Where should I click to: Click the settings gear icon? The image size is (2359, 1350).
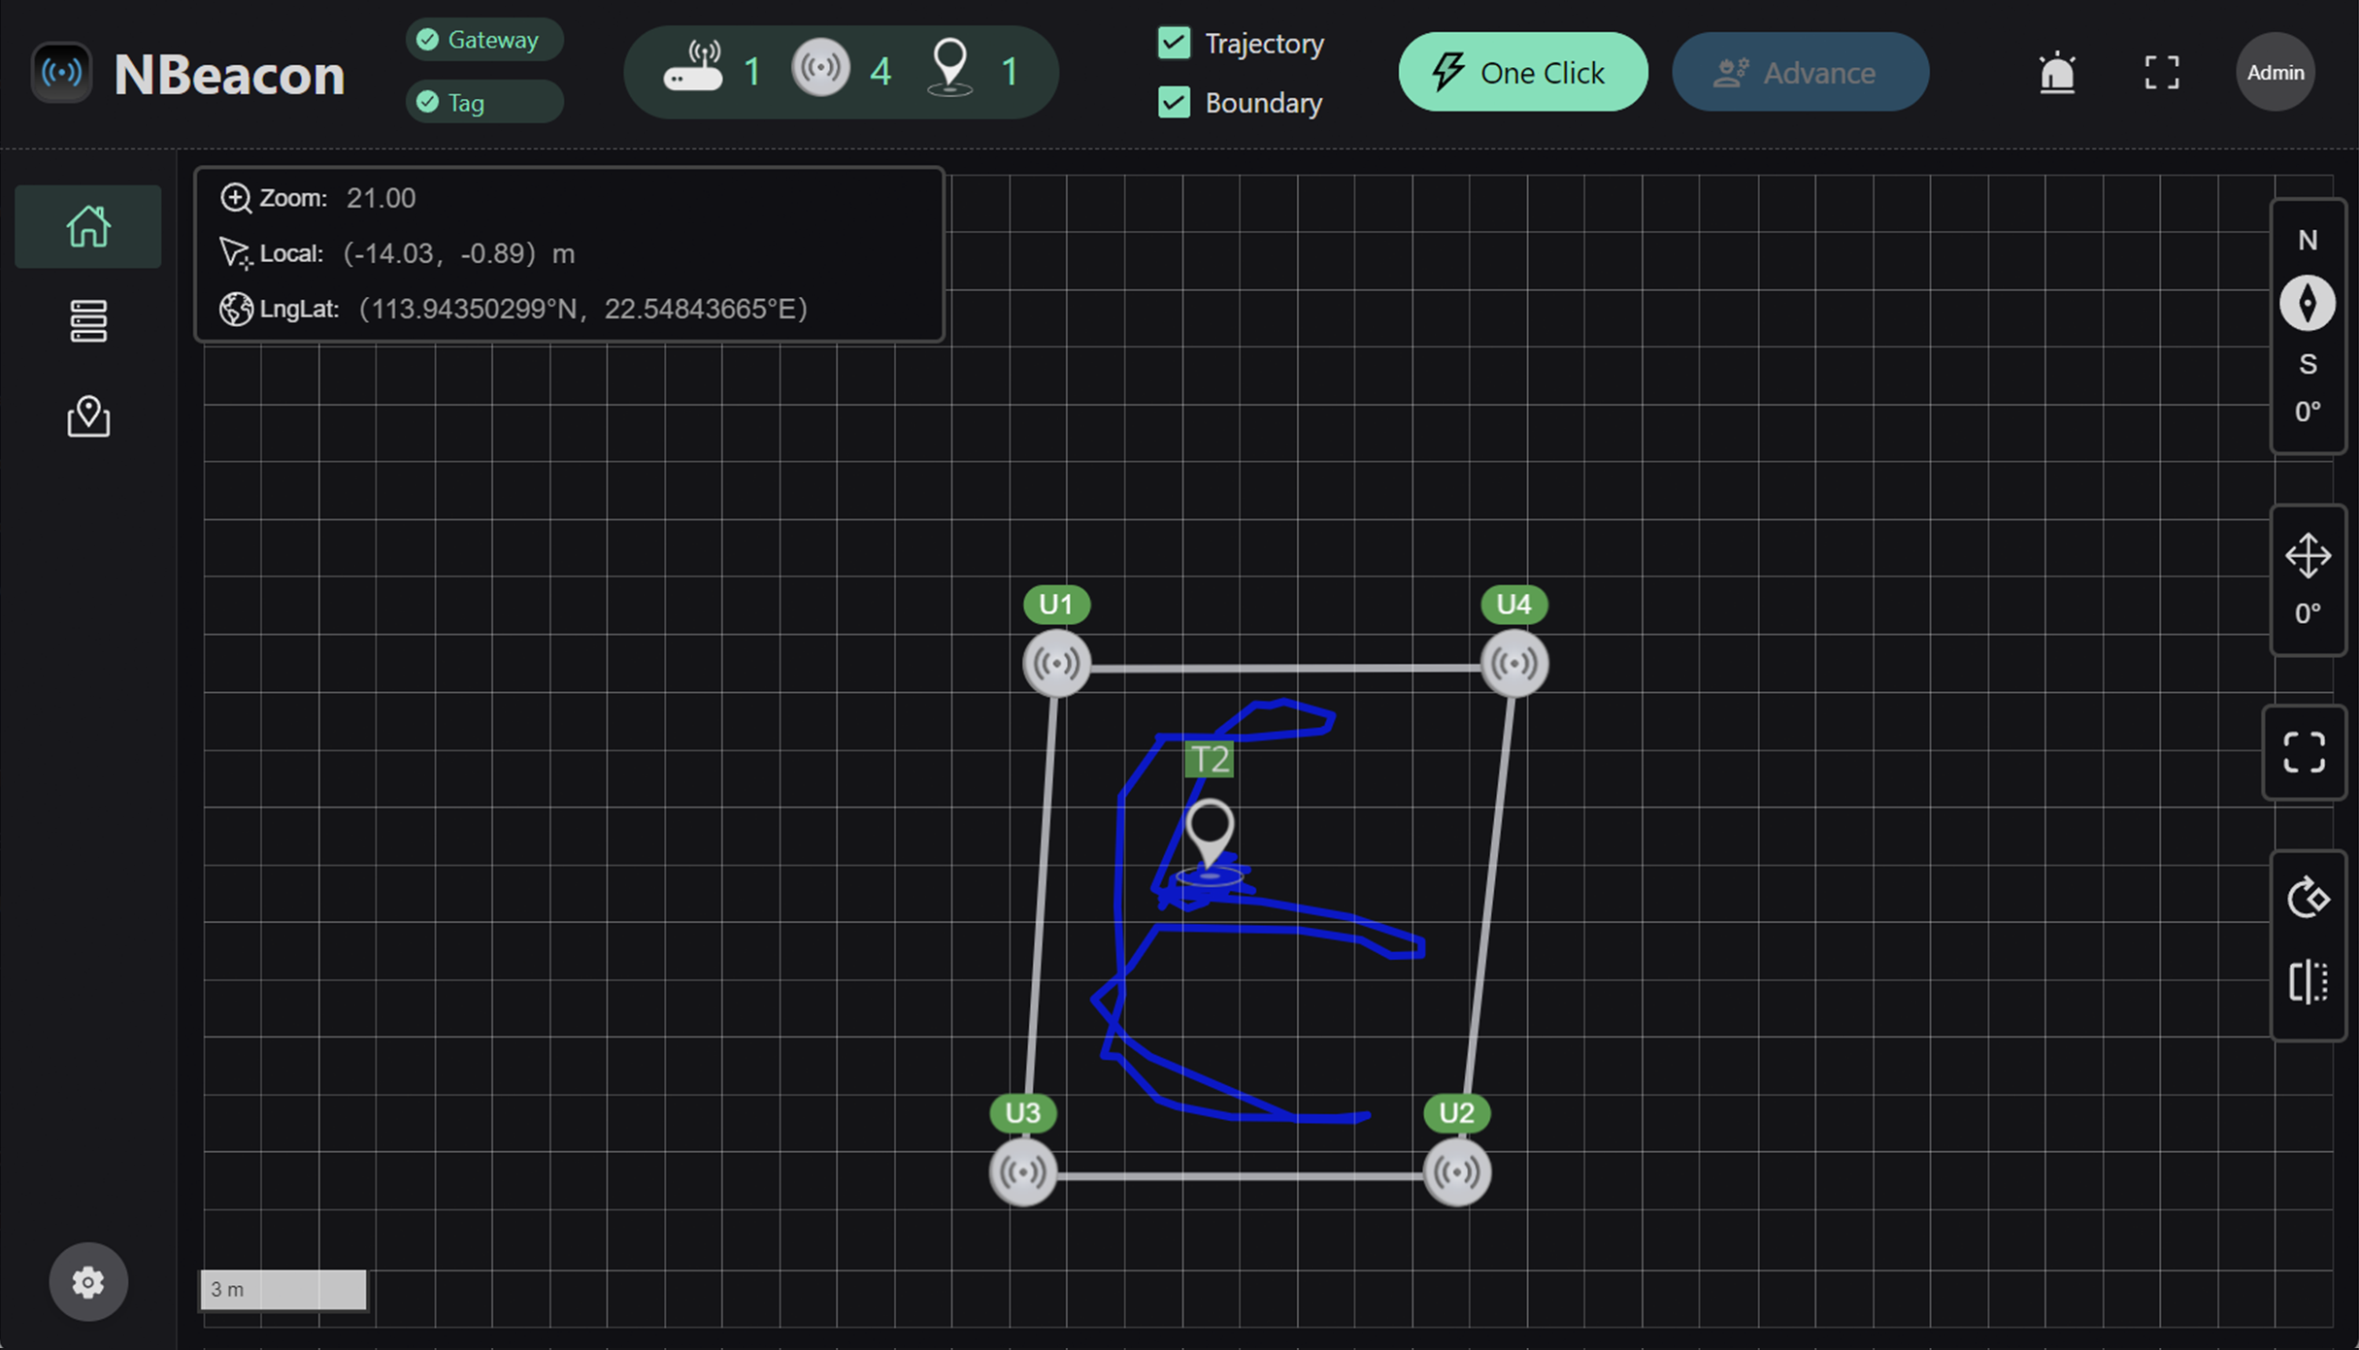point(87,1282)
